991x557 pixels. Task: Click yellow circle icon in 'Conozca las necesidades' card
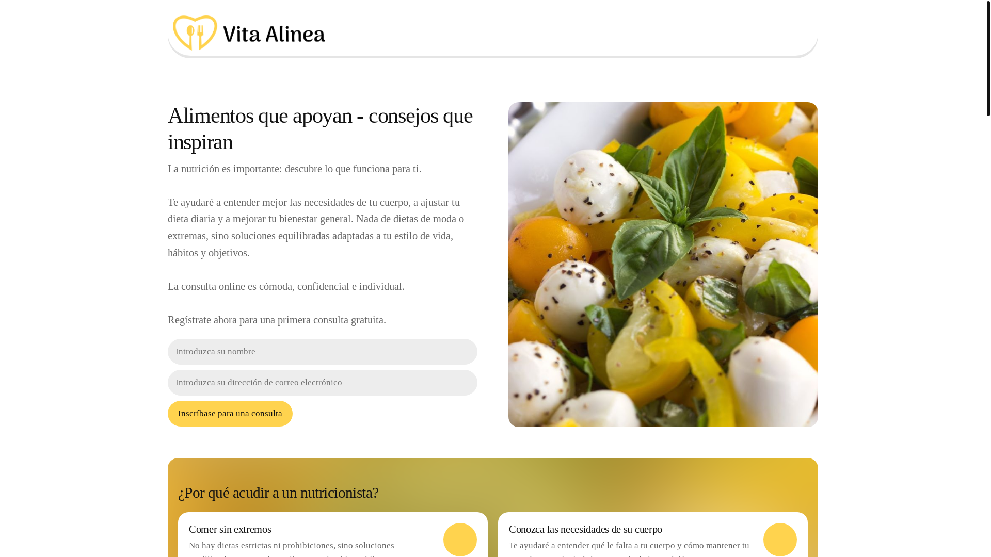point(780,539)
